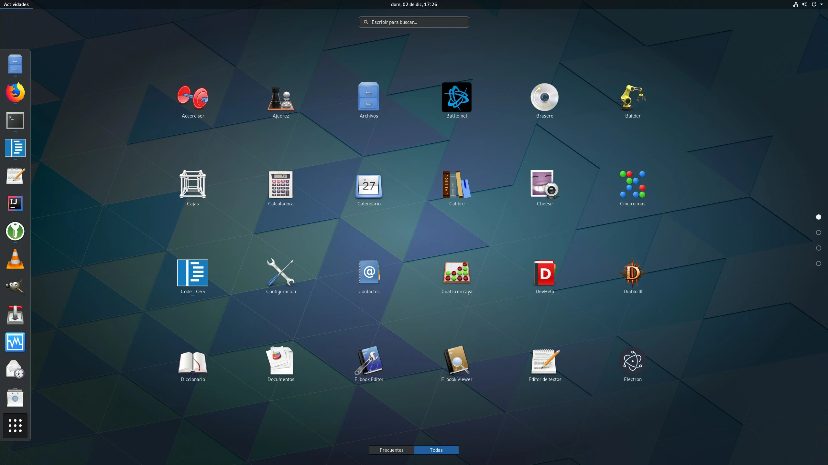
Task: Launch the Electron app icon
Action: point(632,361)
